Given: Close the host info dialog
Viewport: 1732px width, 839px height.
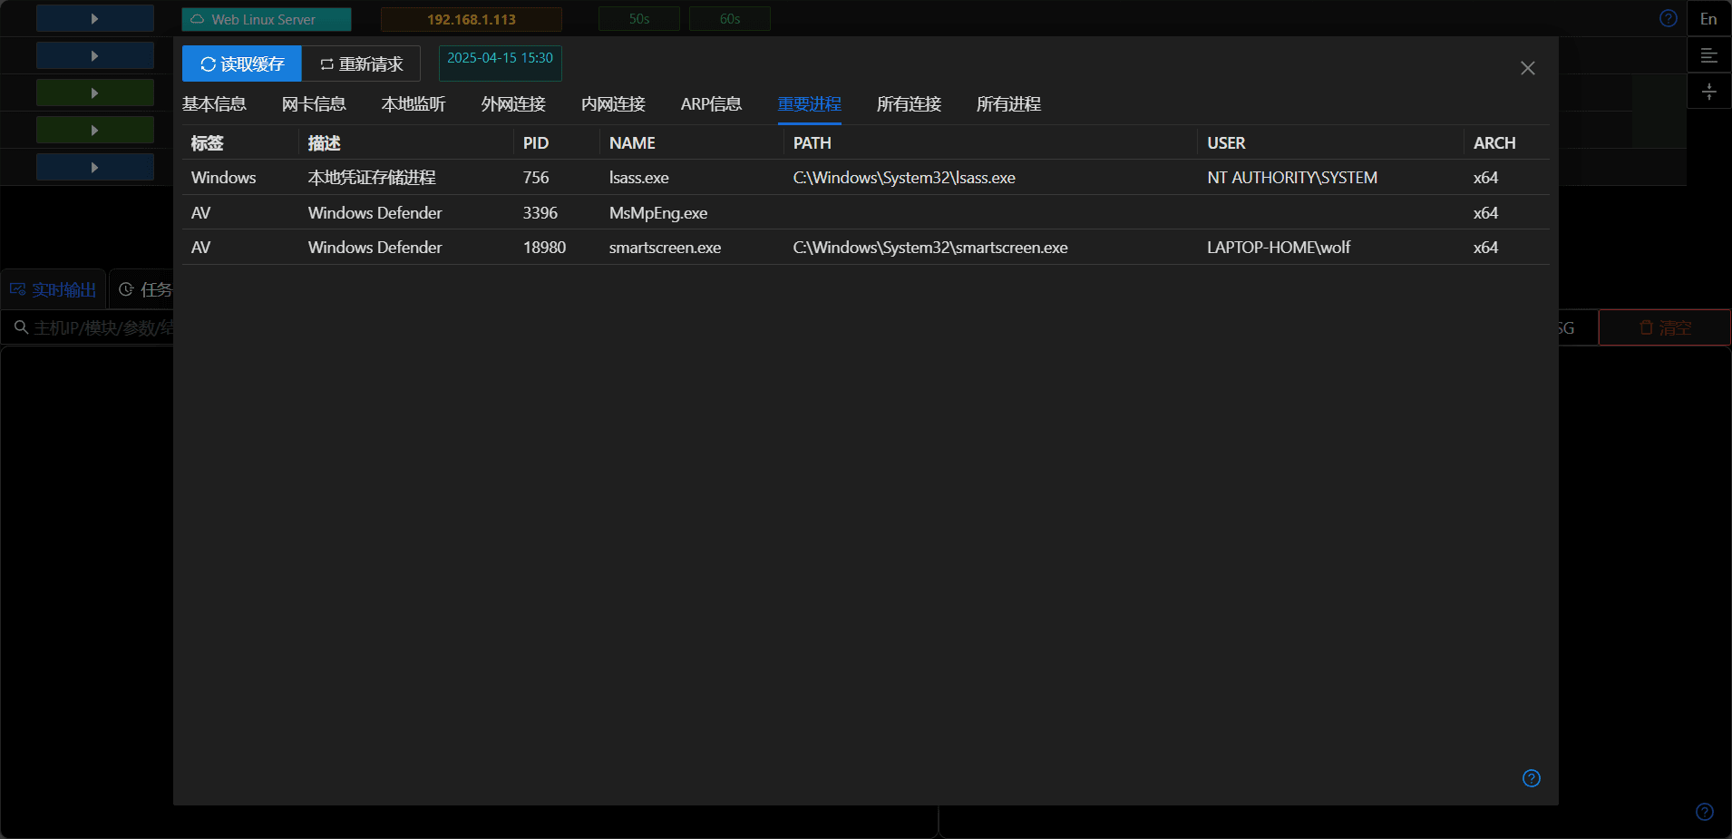Looking at the screenshot, I should pos(1528,68).
